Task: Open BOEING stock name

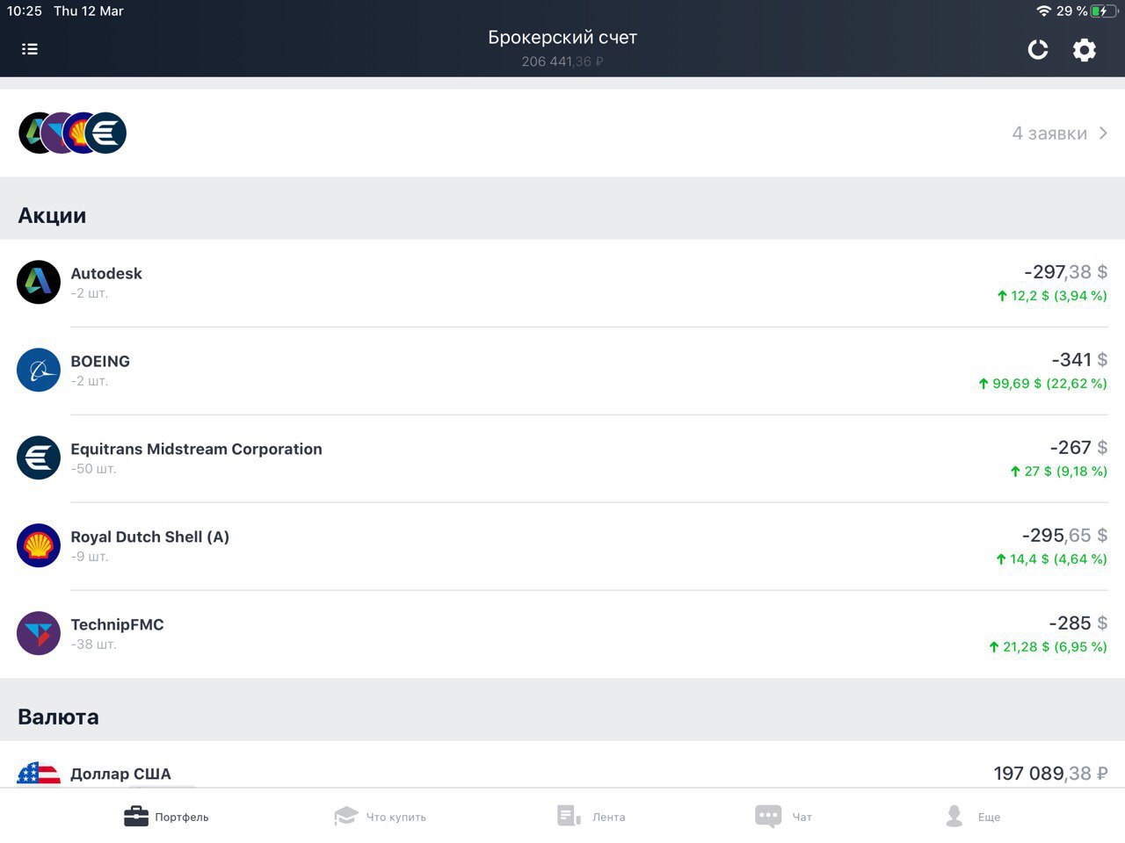Action: [x=100, y=361]
